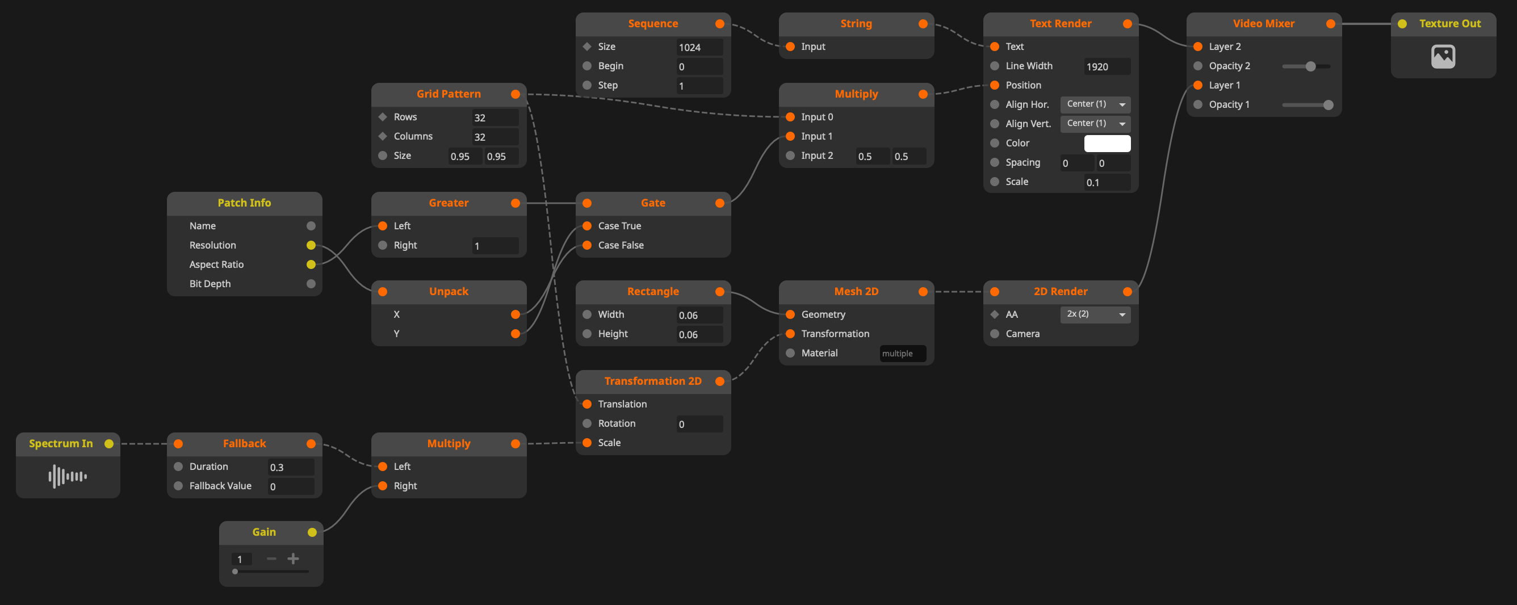Image resolution: width=1517 pixels, height=605 pixels.
Task: Click the Sequence node output port
Action: click(719, 24)
